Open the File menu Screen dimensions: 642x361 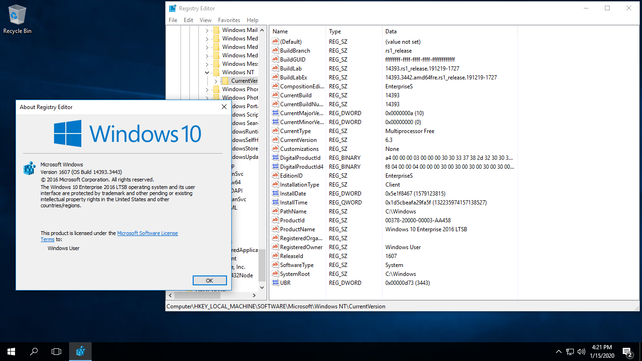(173, 20)
